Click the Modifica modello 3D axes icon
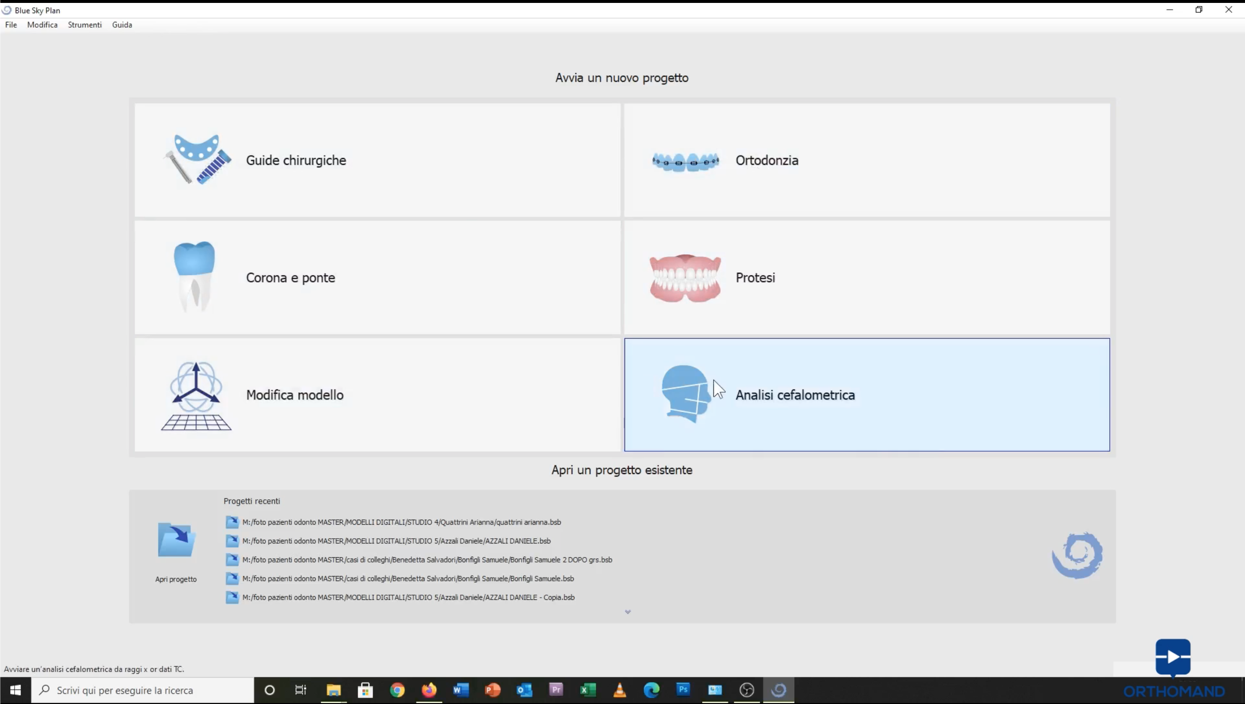The image size is (1245, 704). pos(196,396)
